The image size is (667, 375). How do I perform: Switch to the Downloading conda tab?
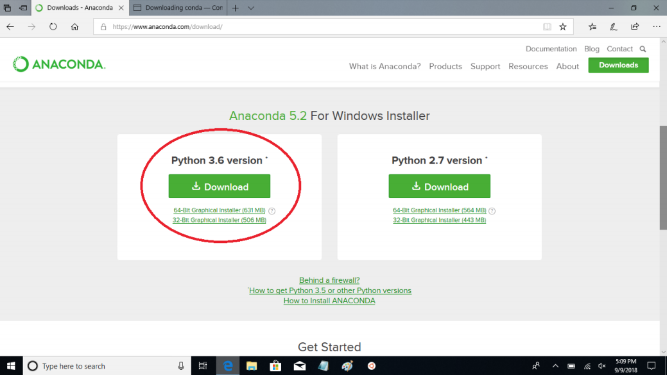tap(178, 8)
